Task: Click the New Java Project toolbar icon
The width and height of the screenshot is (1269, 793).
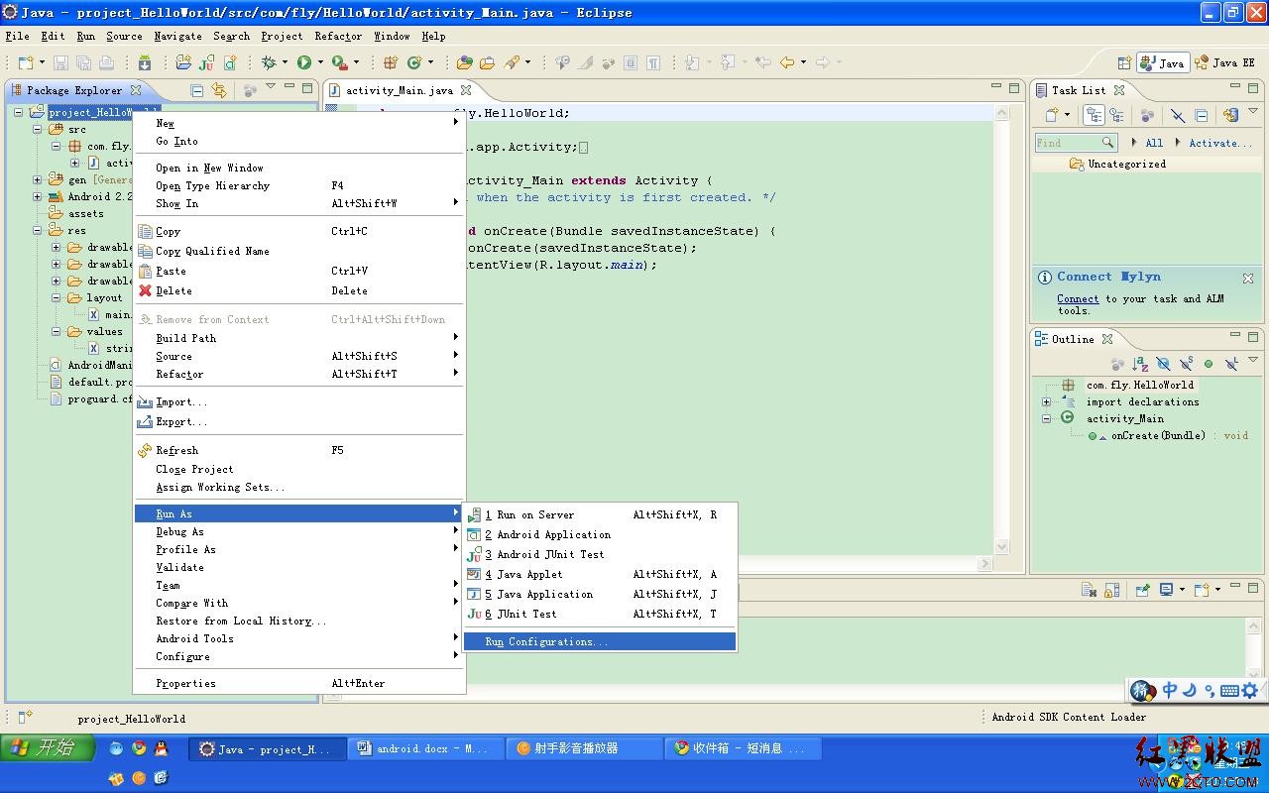Action: 183,62
